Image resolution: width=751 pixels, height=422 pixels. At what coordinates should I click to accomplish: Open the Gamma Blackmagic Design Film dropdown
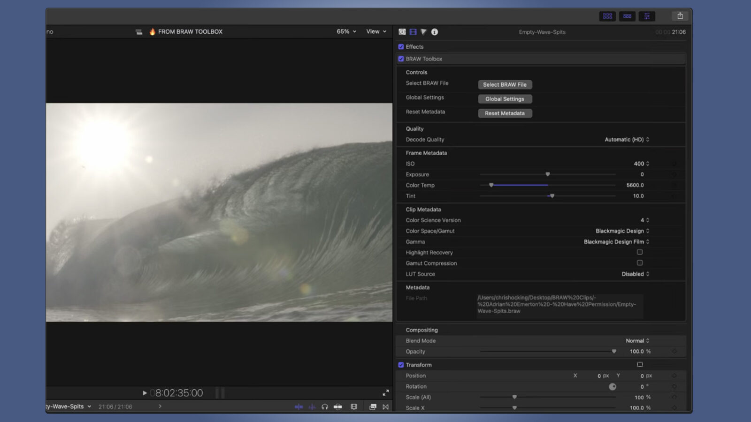point(617,242)
